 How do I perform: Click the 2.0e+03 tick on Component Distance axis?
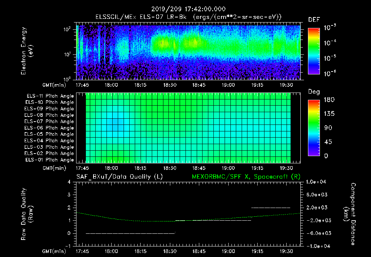(317, 207)
